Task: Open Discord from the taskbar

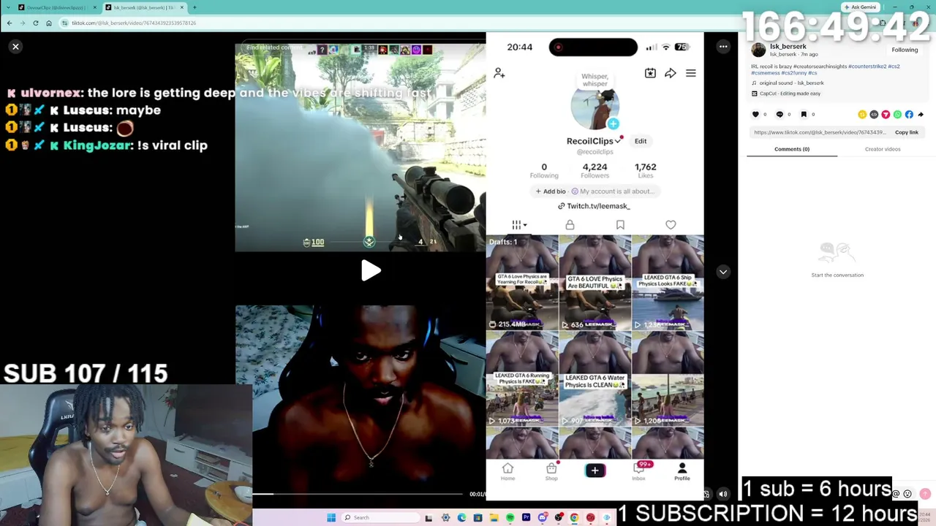Action: [x=542, y=518]
